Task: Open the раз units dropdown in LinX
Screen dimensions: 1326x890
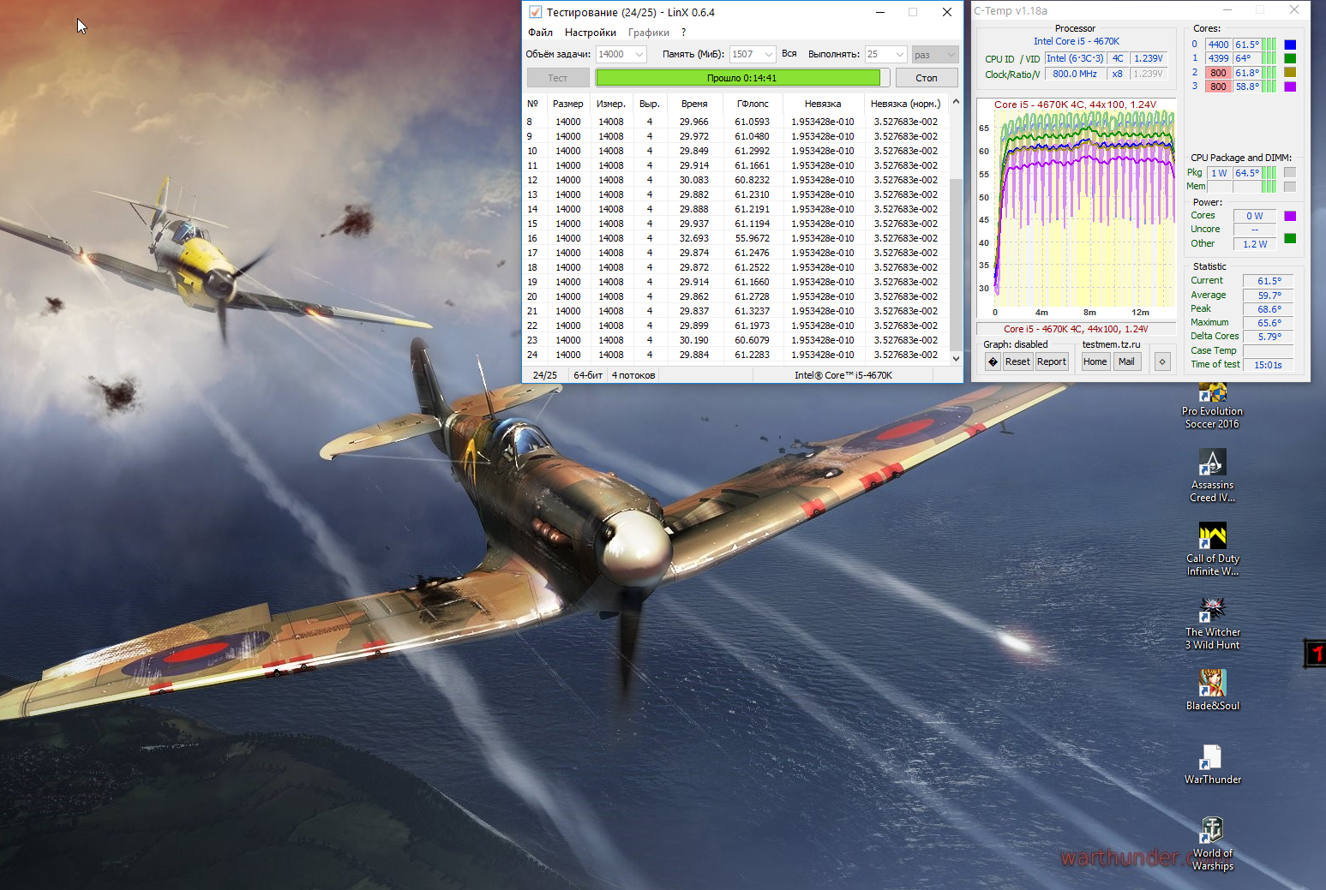Action: [x=934, y=54]
